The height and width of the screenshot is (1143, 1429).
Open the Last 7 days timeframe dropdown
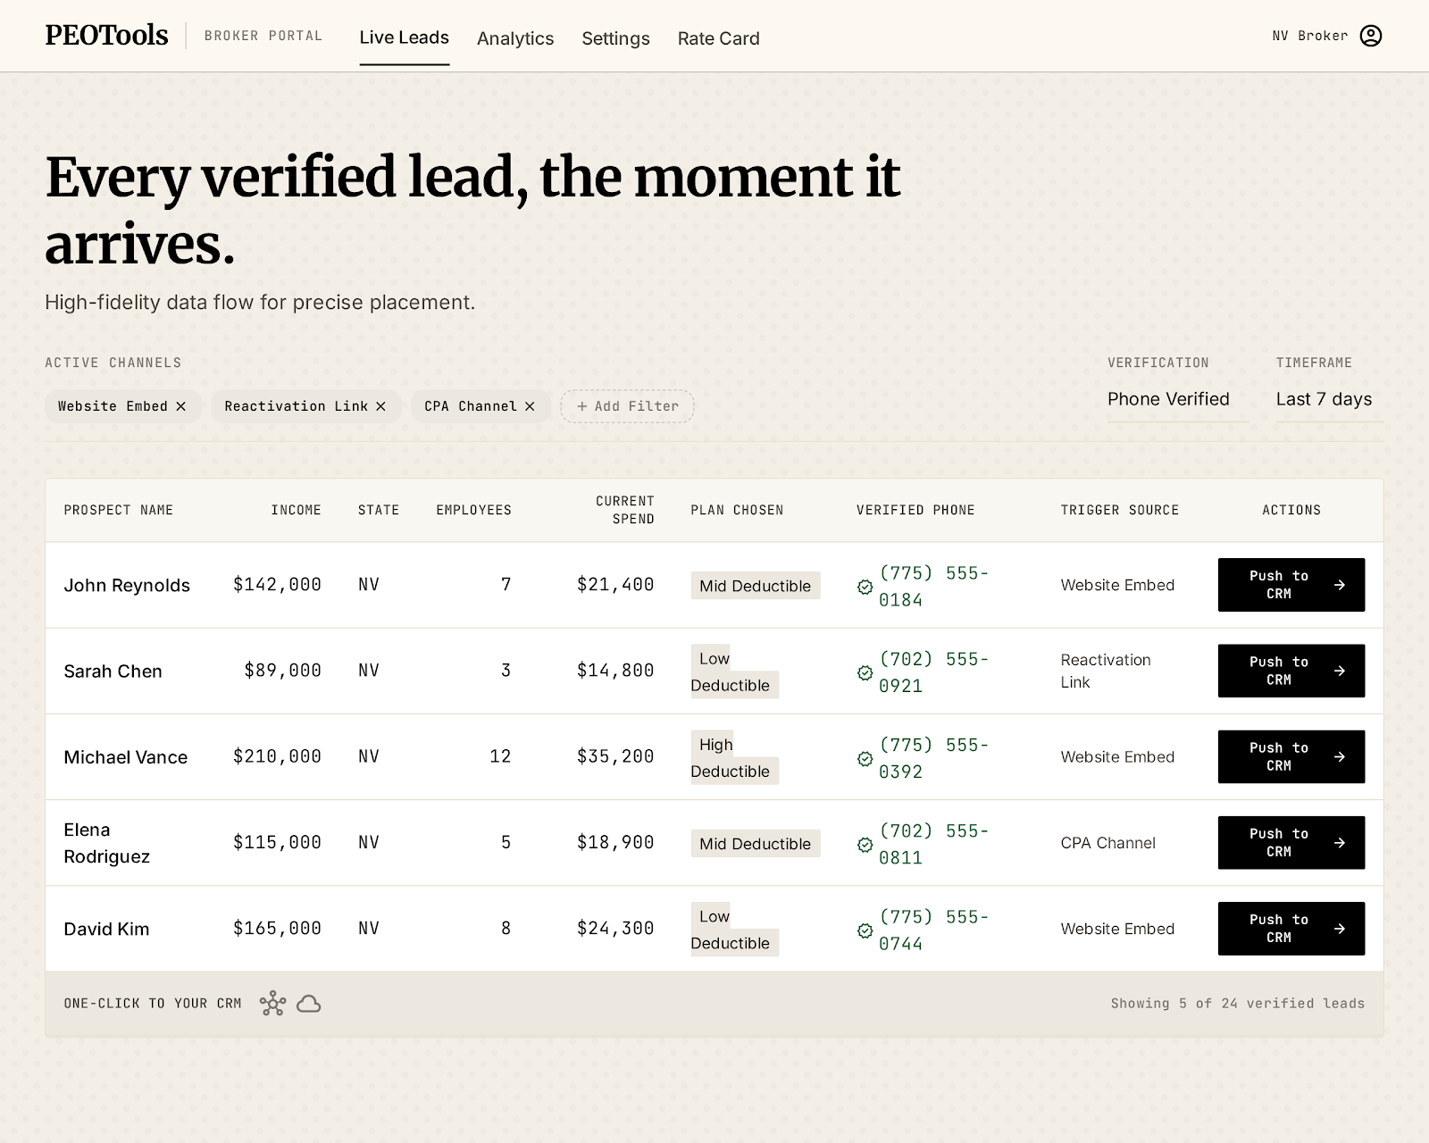click(1329, 399)
